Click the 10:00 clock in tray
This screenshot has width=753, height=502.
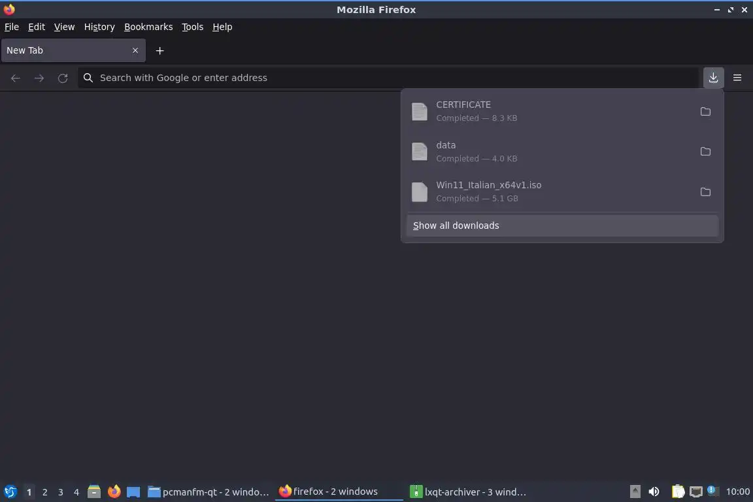click(x=737, y=492)
